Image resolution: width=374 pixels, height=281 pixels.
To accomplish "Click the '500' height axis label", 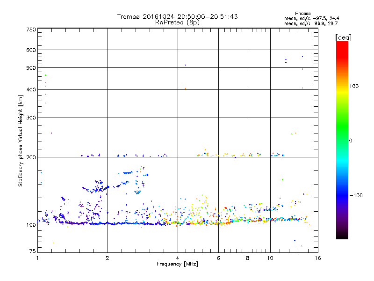I will (x=31, y=68).
